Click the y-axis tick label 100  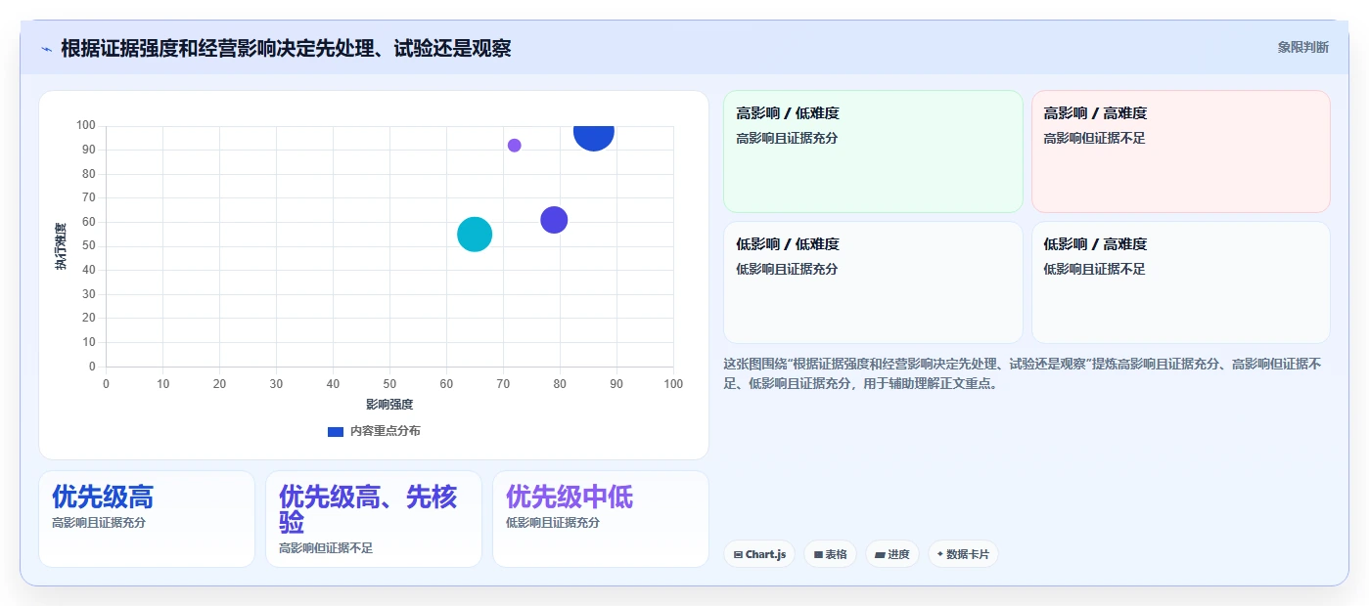coord(86,125)
